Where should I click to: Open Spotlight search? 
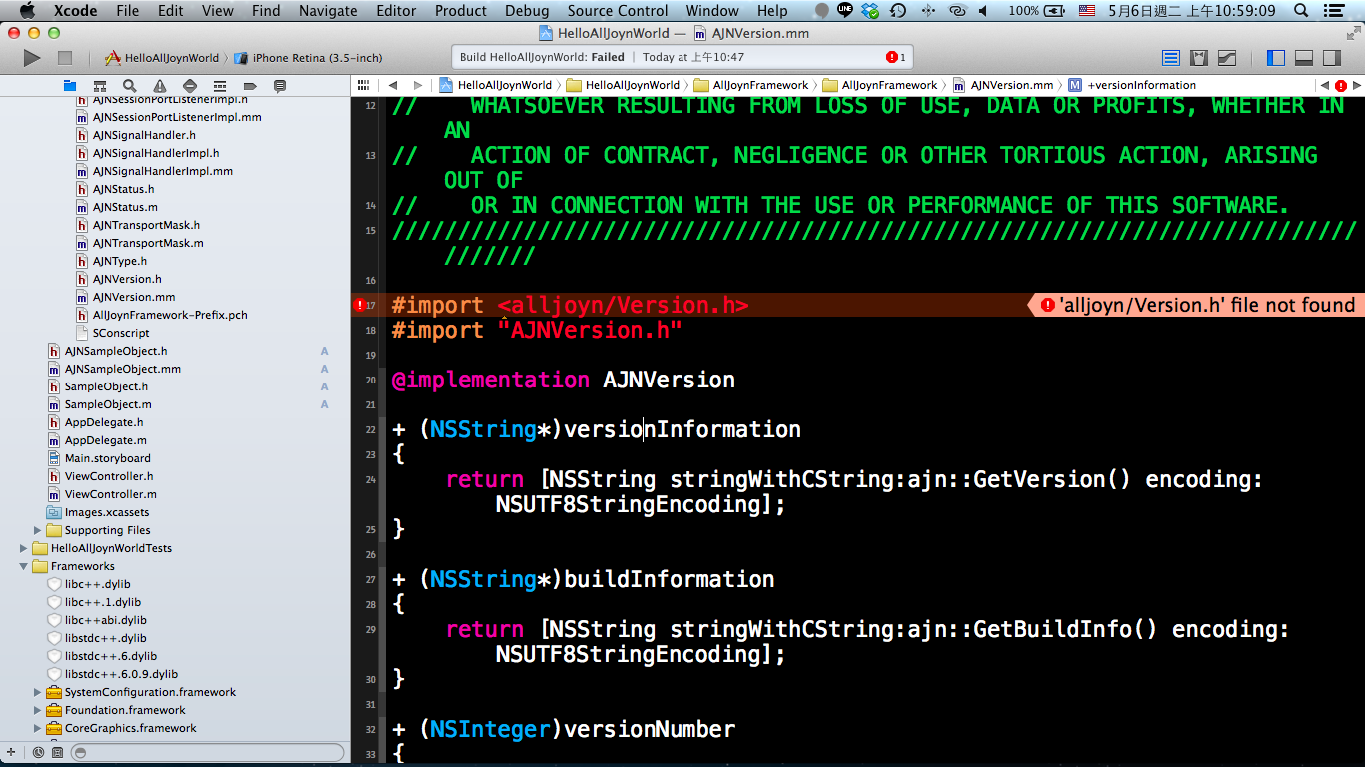(1301, 11)
